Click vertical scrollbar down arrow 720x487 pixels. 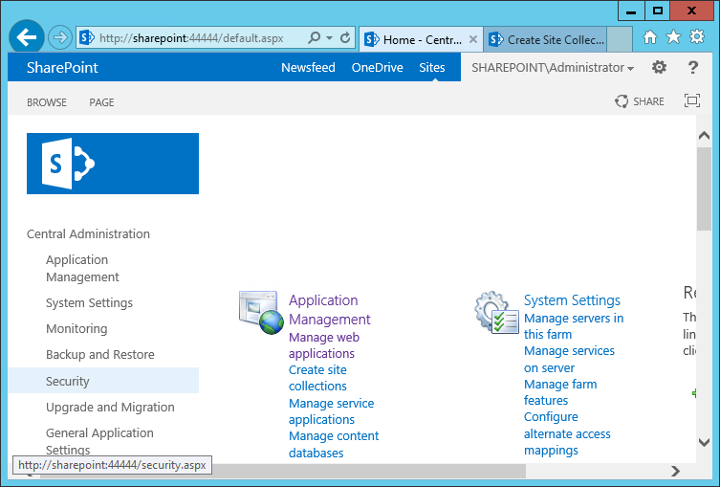(x=704, y=442)
